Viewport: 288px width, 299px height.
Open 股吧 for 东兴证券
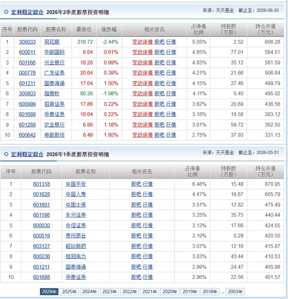click(x=136, y=215)
